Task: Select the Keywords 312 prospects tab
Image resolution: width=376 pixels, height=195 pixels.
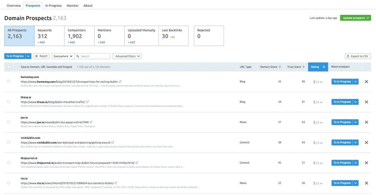Action: pos(49,36)
